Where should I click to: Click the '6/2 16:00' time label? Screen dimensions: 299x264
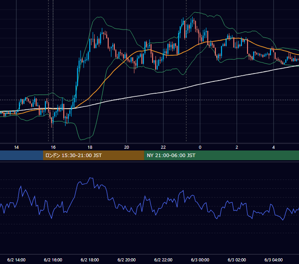coord(53,260)
